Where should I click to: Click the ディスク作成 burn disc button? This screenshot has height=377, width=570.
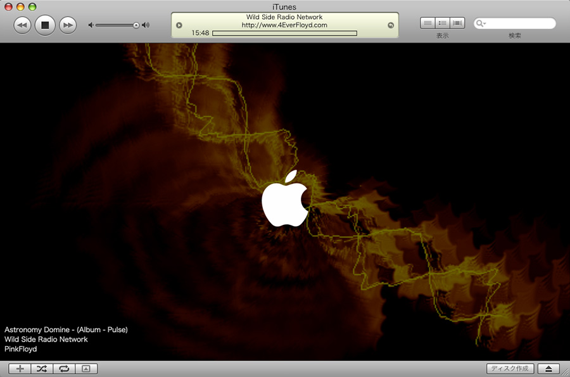pyautogui.click(x=510, y=369)
